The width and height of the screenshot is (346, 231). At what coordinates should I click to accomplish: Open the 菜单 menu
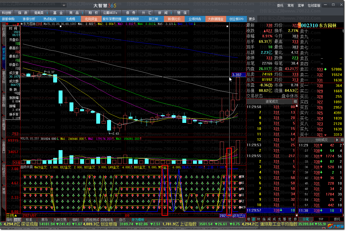point(301,5)
